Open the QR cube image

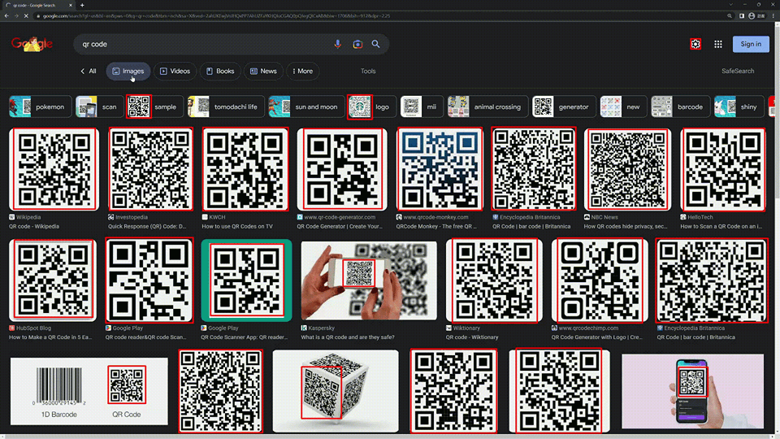click(336, 391)
